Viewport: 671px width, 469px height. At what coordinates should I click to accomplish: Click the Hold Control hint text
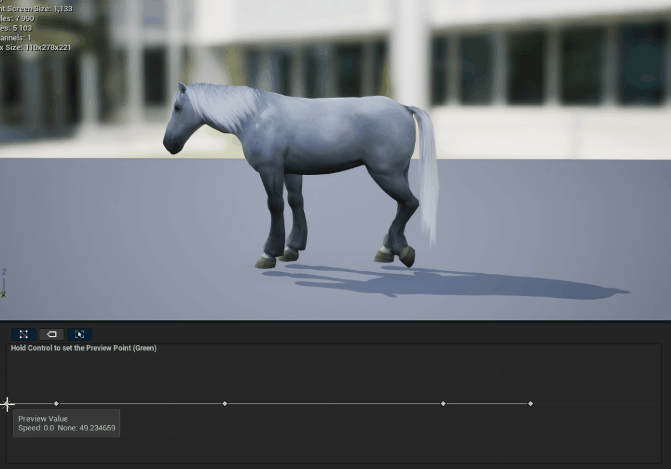click(x=84, y=348)
